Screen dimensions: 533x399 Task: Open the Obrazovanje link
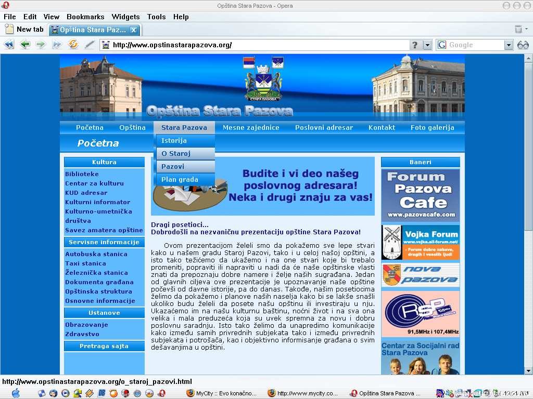click(87, 325)
